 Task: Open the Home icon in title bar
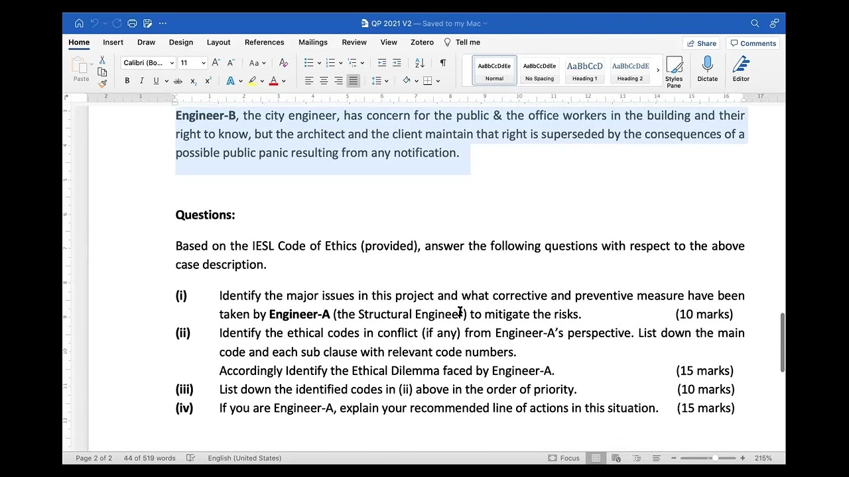tap(79, 23)
